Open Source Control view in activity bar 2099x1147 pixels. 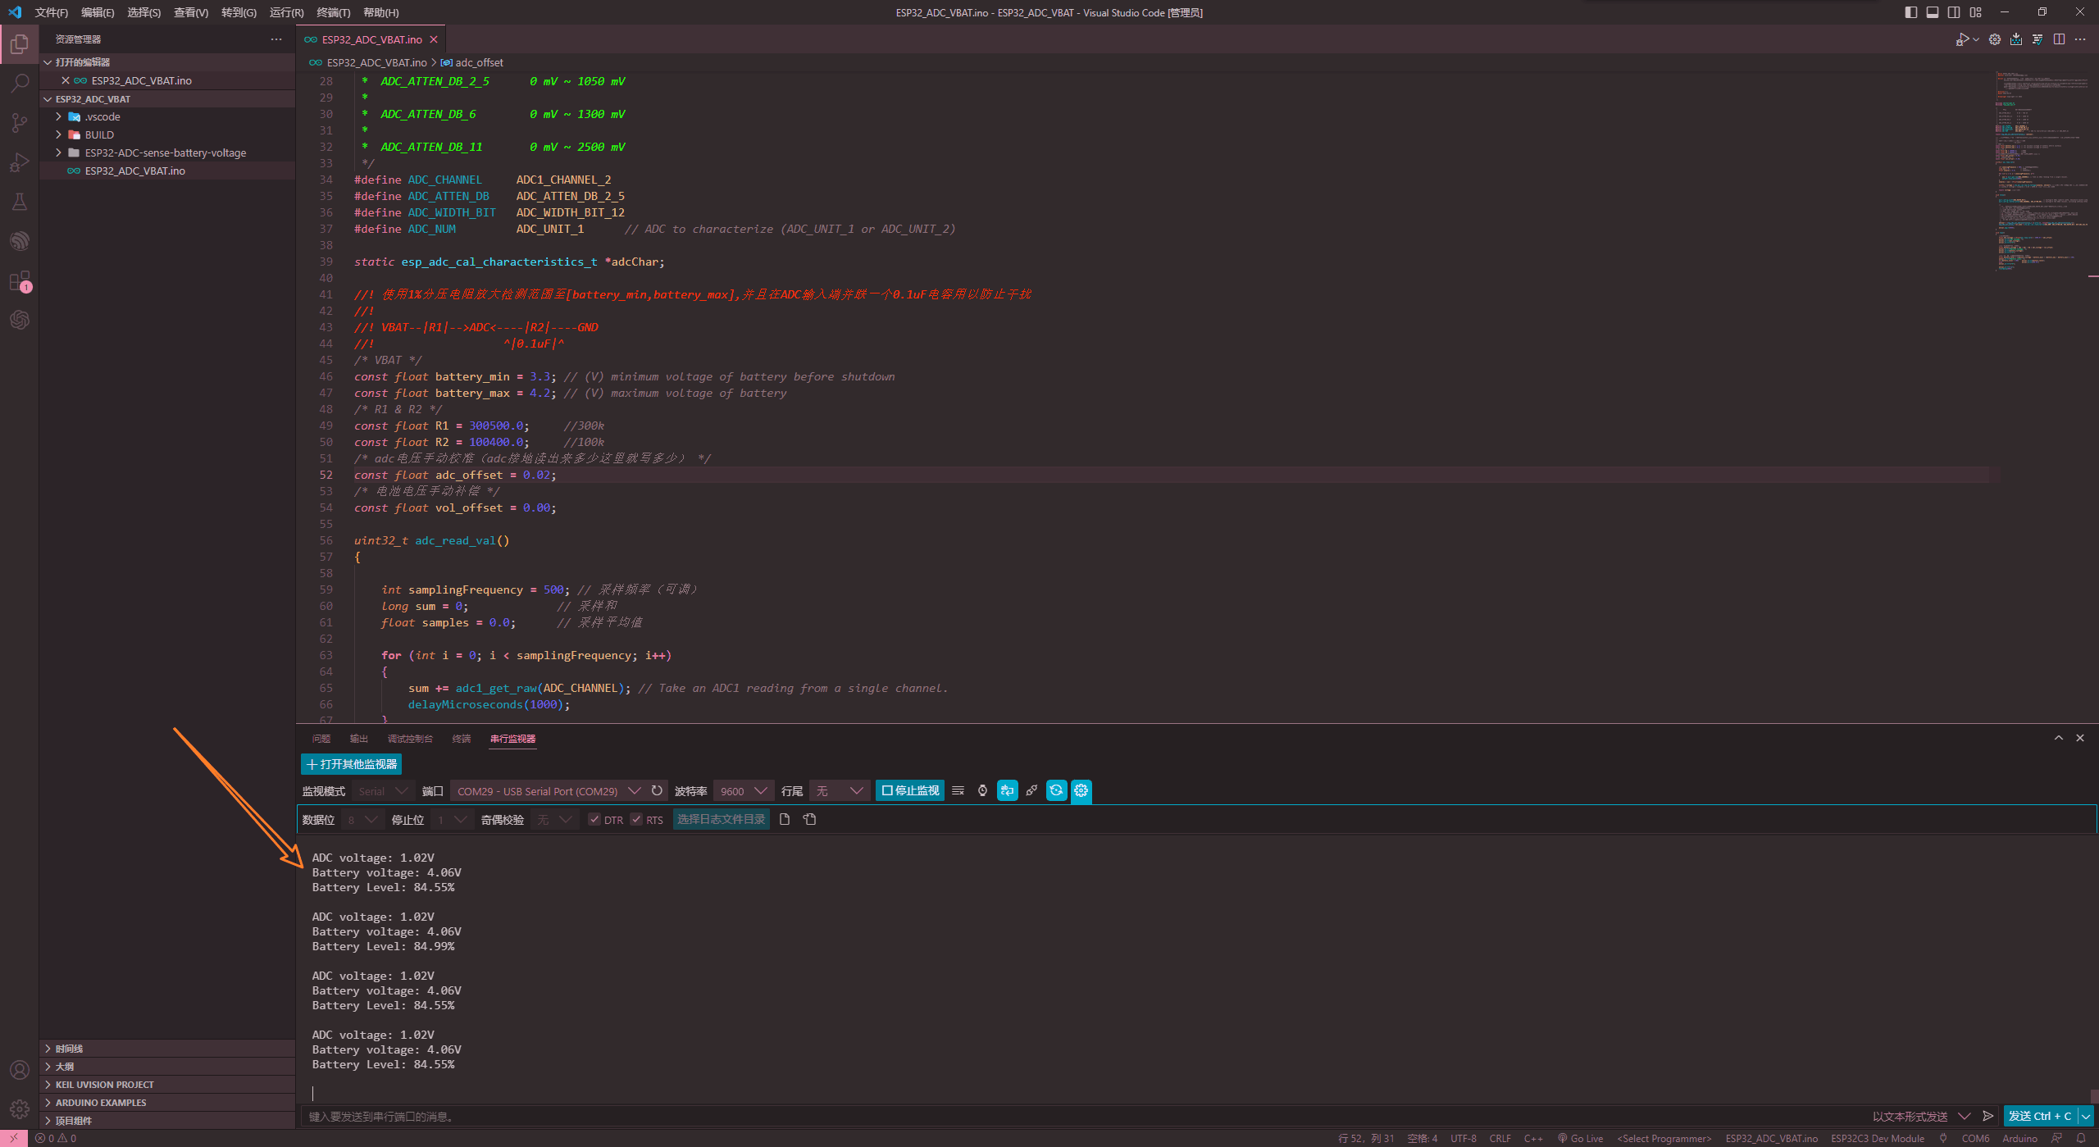[20, 123]
